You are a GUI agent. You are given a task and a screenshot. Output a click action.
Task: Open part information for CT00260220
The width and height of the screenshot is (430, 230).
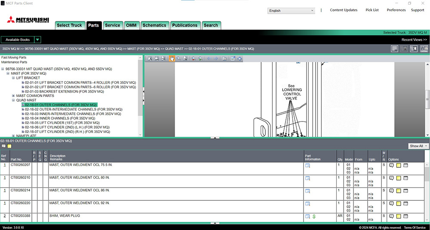(x=308, y=204)
